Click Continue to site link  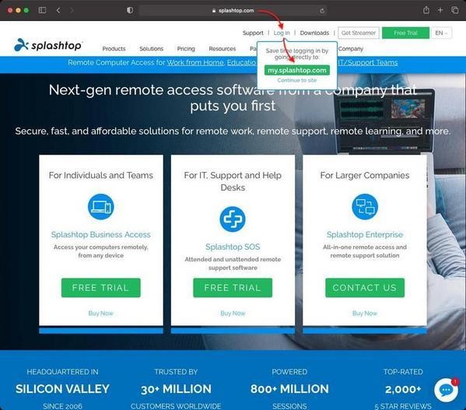click(x=297, y=80)
